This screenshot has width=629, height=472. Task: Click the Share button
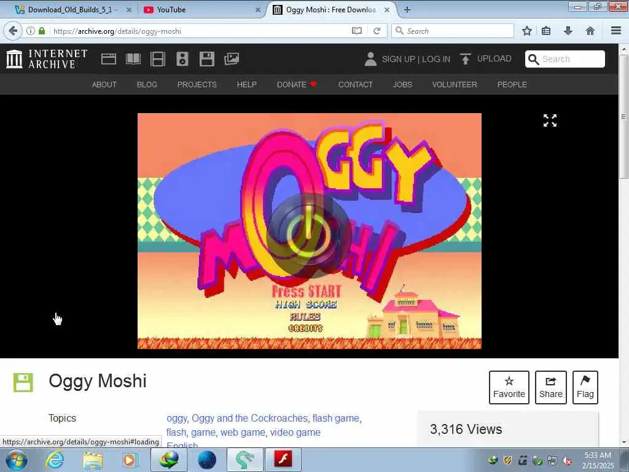(x=551, y=387)
